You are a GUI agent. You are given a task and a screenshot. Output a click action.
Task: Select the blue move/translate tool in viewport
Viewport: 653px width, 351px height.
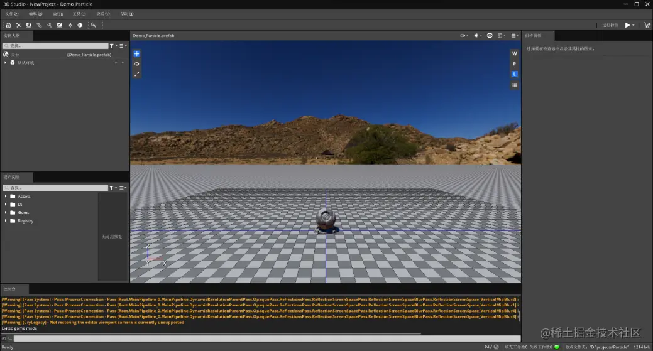(x=136, y=53)
